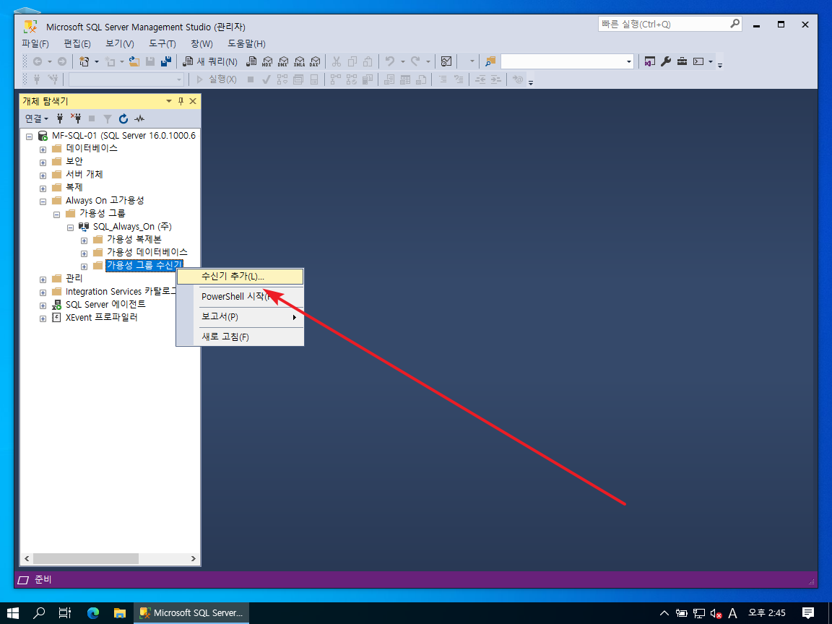
Task: Expand the 가용성 데이터베이스 folder
Action: (84, 253)
